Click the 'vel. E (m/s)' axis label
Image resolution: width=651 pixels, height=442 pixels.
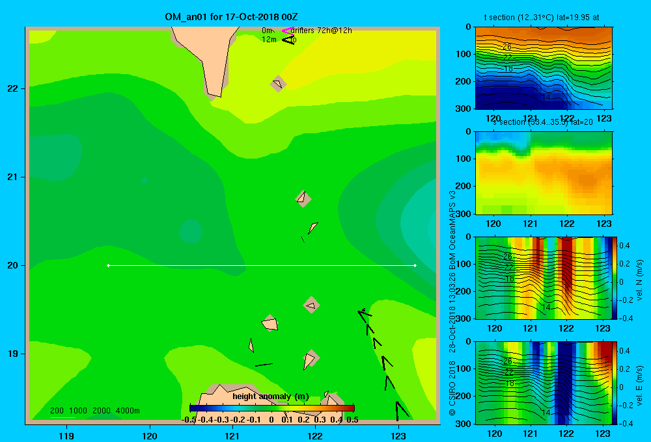click(640, 385)
